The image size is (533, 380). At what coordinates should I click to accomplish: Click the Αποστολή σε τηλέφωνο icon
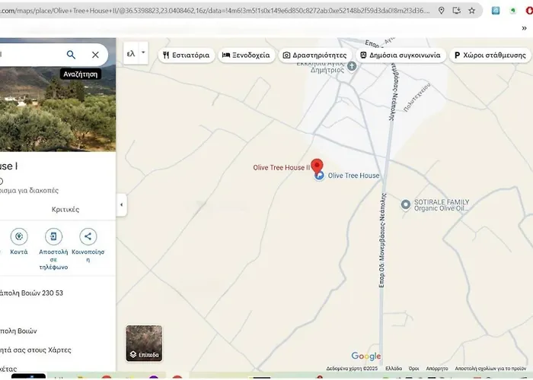pyautogui.click(x=53, y=236)
